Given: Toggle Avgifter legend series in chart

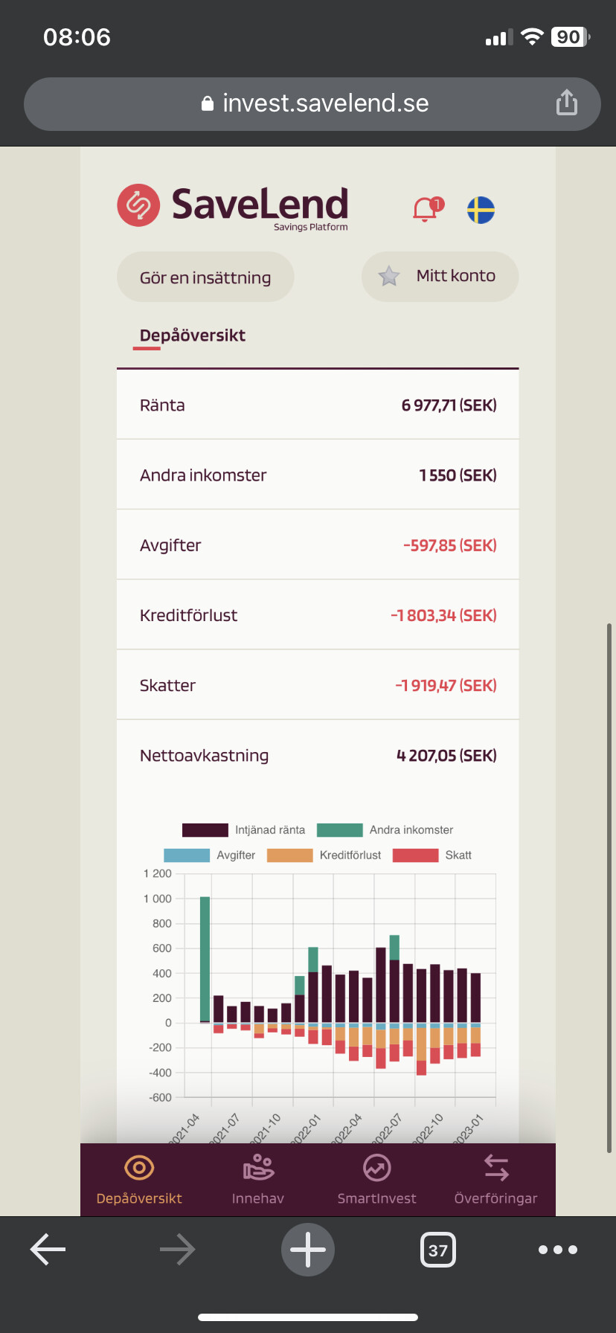Looking at the screenshot, I should (209, 855).
